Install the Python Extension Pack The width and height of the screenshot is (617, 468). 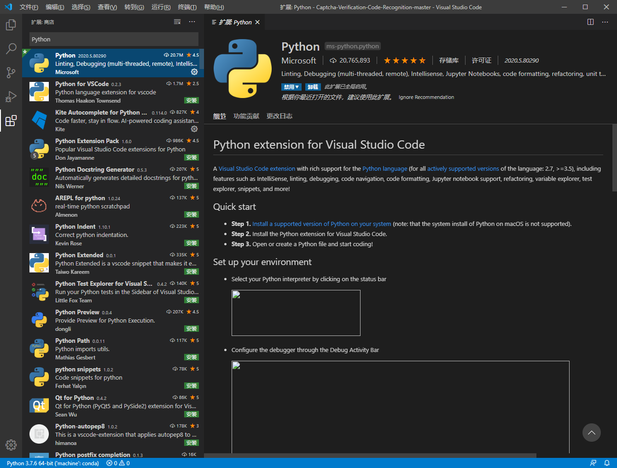tap(191, 157)
